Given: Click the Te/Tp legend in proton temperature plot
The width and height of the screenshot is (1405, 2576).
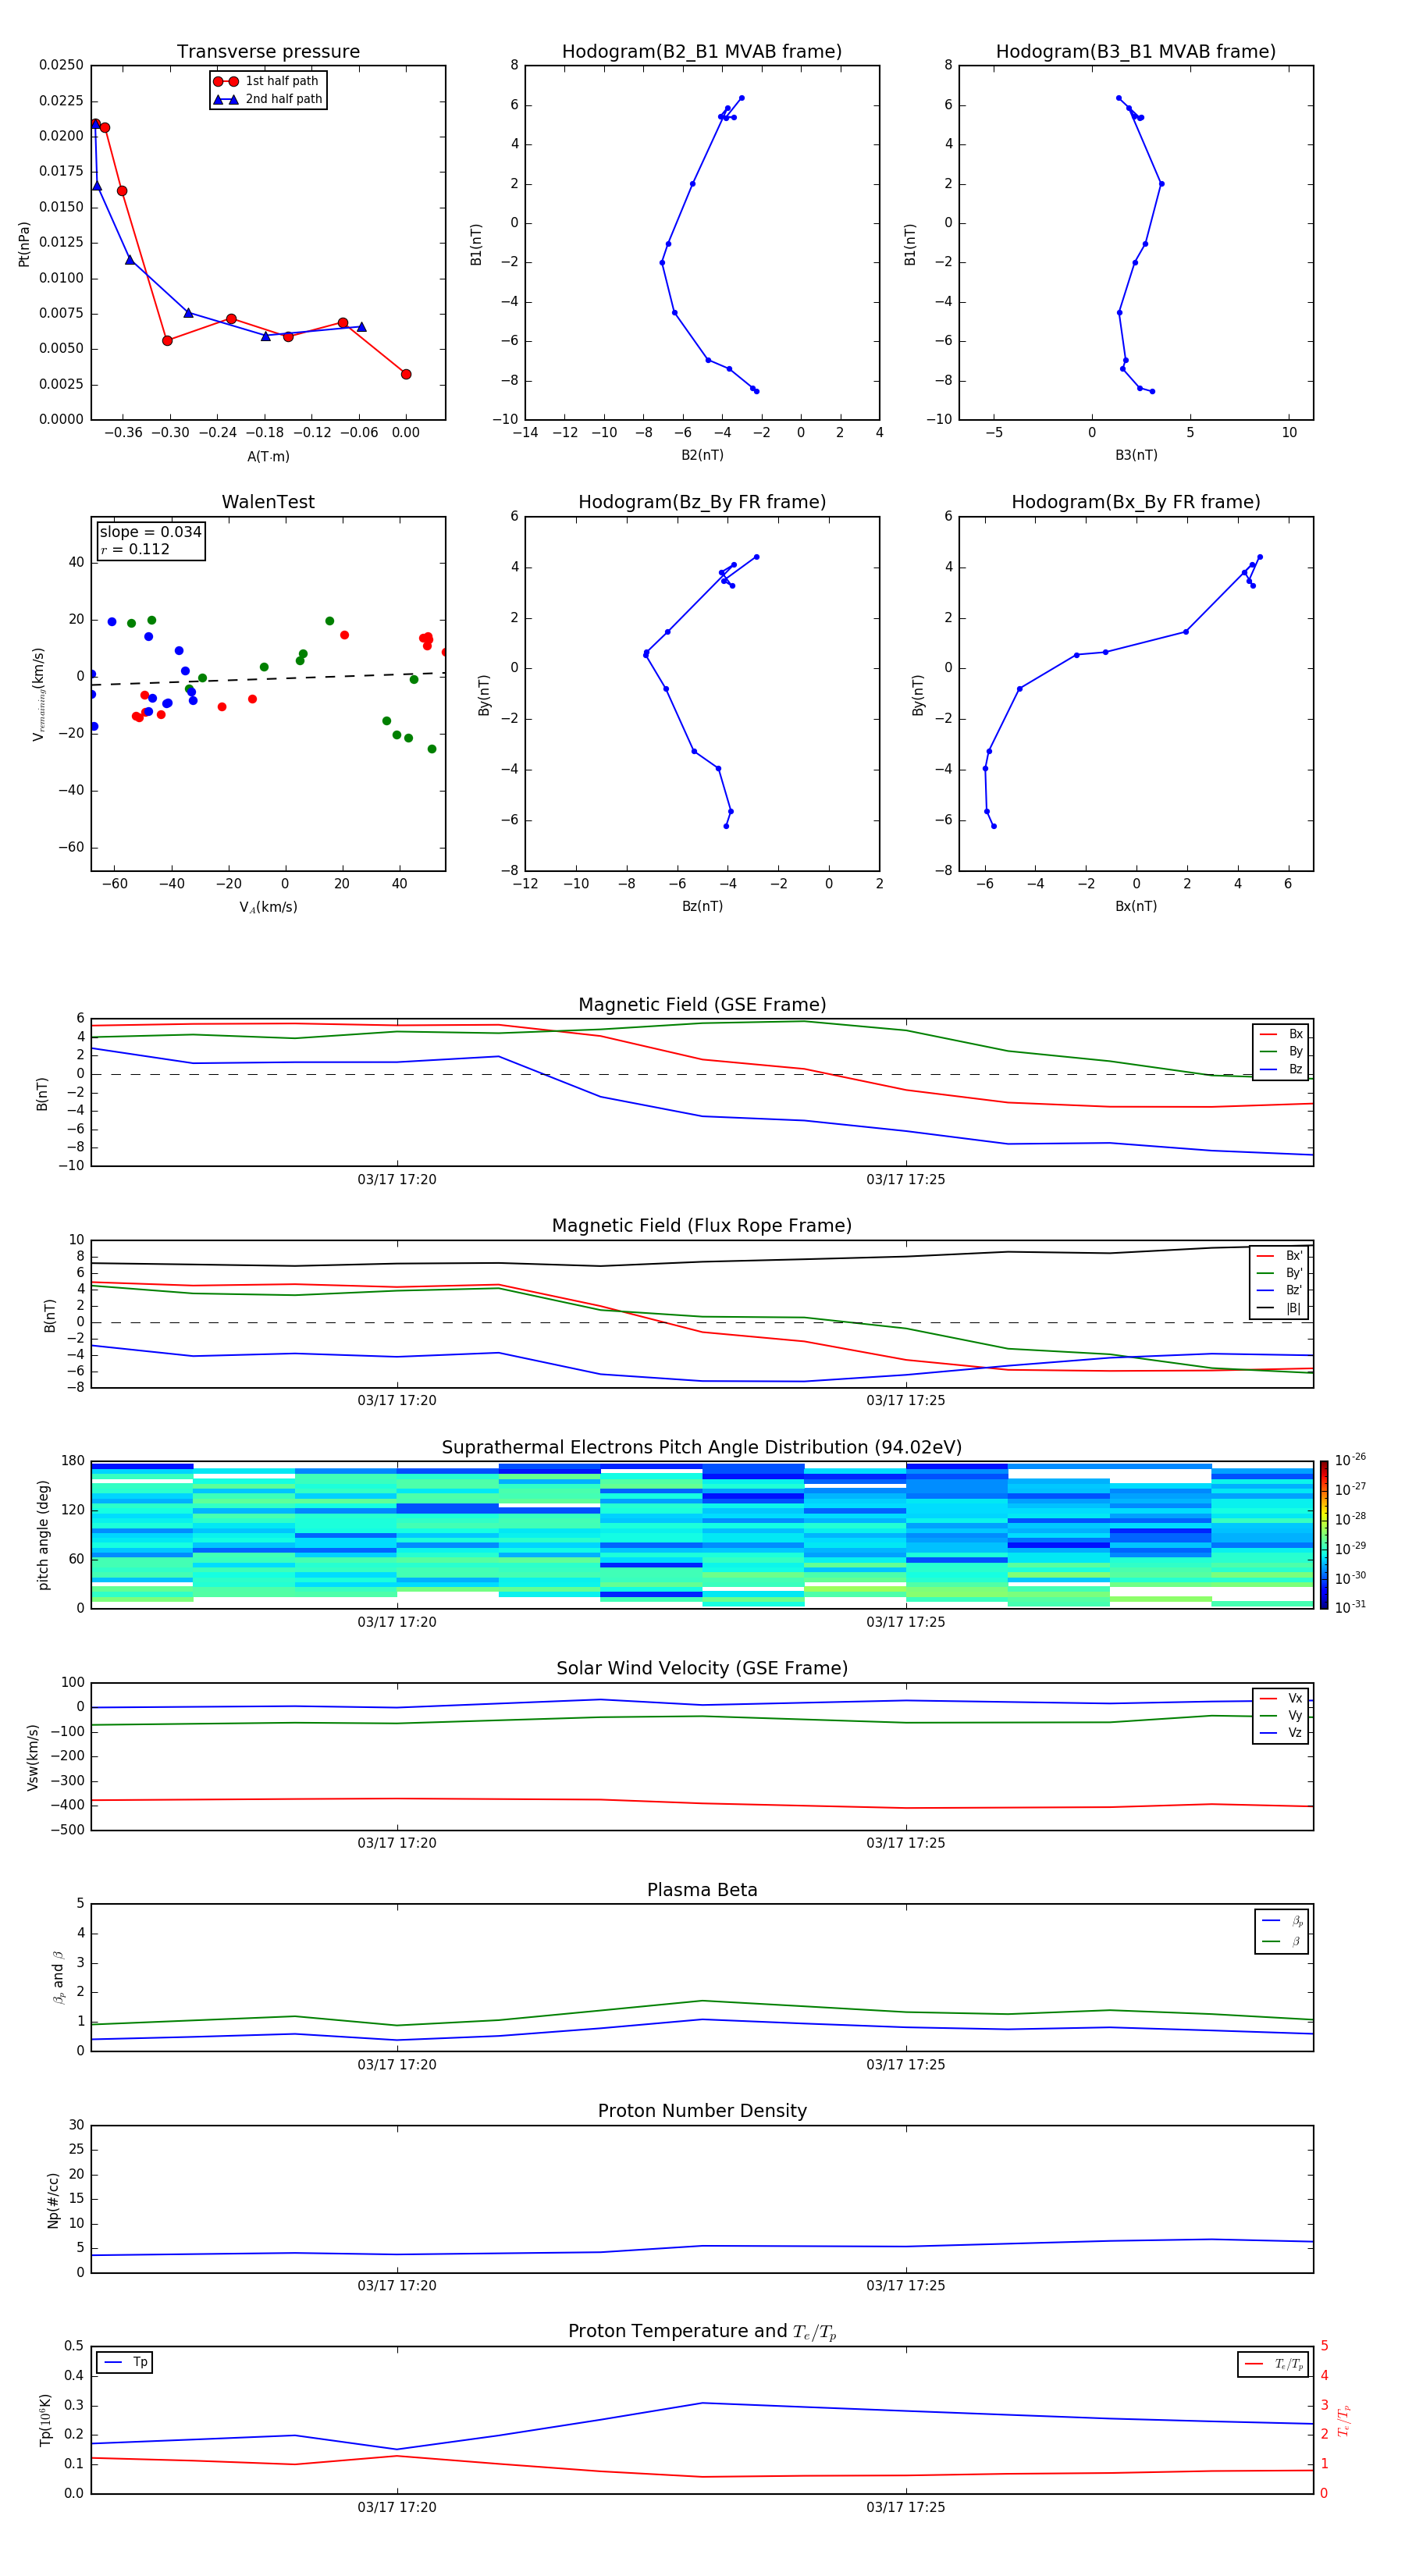Looking at the screenshot, I should (1273, 2364).
